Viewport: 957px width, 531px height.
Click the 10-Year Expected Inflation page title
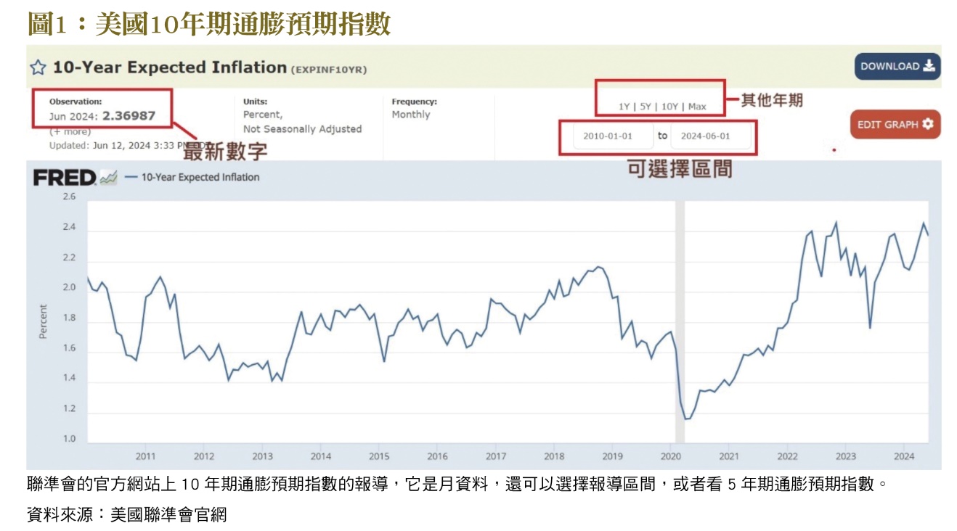pos(170,67)
